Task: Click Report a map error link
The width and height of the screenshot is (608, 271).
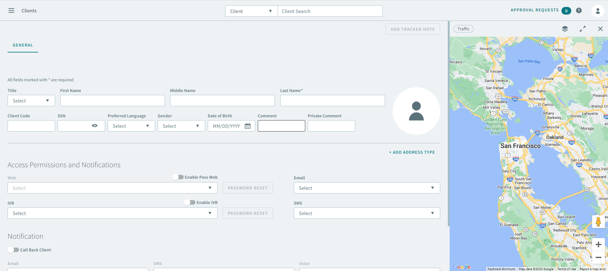Action: pyautogui.click(x=593, y=269)
